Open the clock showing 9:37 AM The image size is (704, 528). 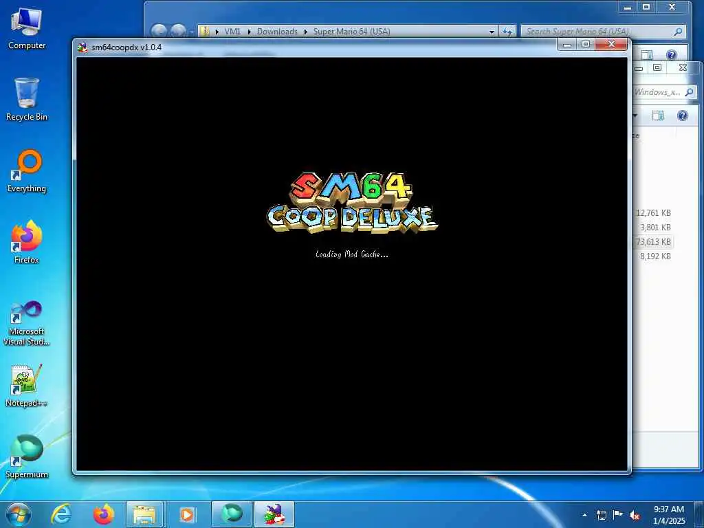669,515
